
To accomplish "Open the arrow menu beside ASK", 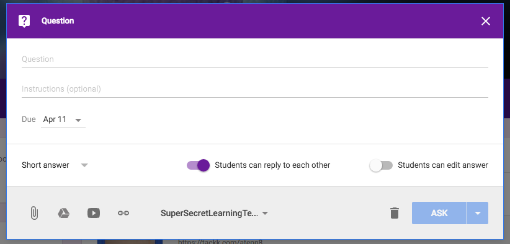I will coord(478,213).
